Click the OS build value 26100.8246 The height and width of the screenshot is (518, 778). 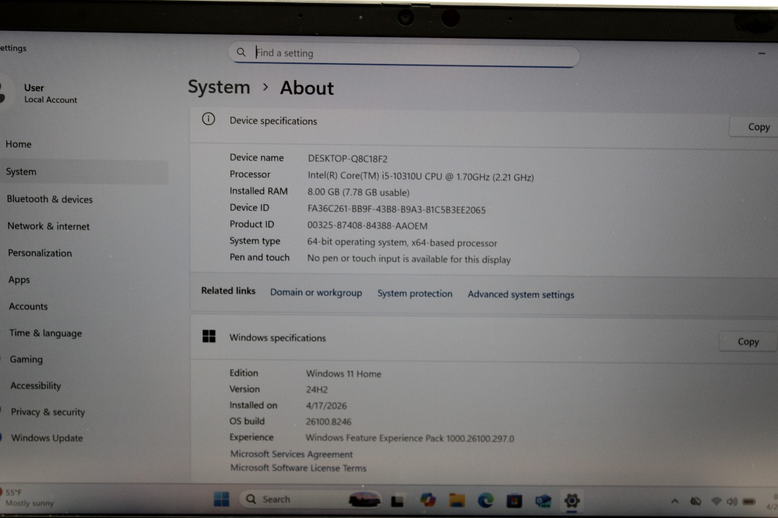click(329, 422)
